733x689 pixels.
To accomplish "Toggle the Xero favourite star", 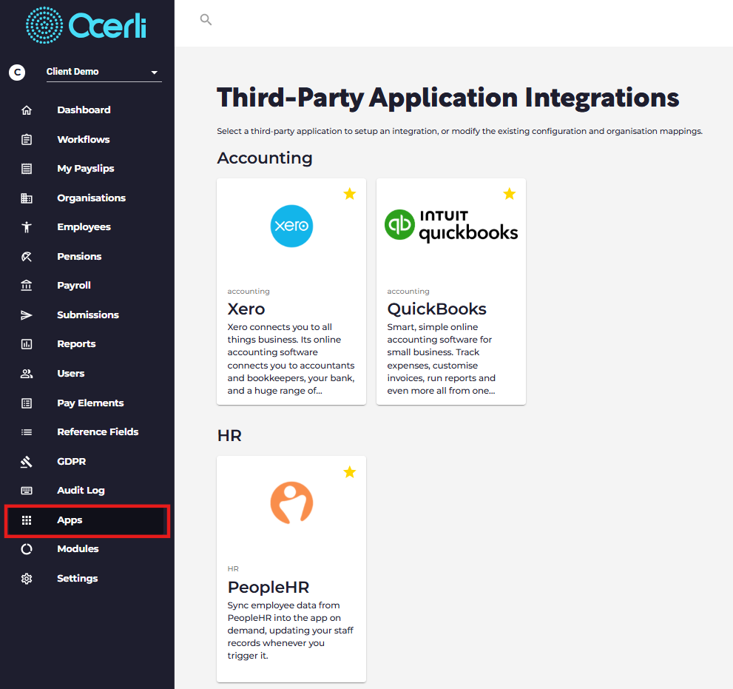I will pyautogui.click(x=350, y=194).
